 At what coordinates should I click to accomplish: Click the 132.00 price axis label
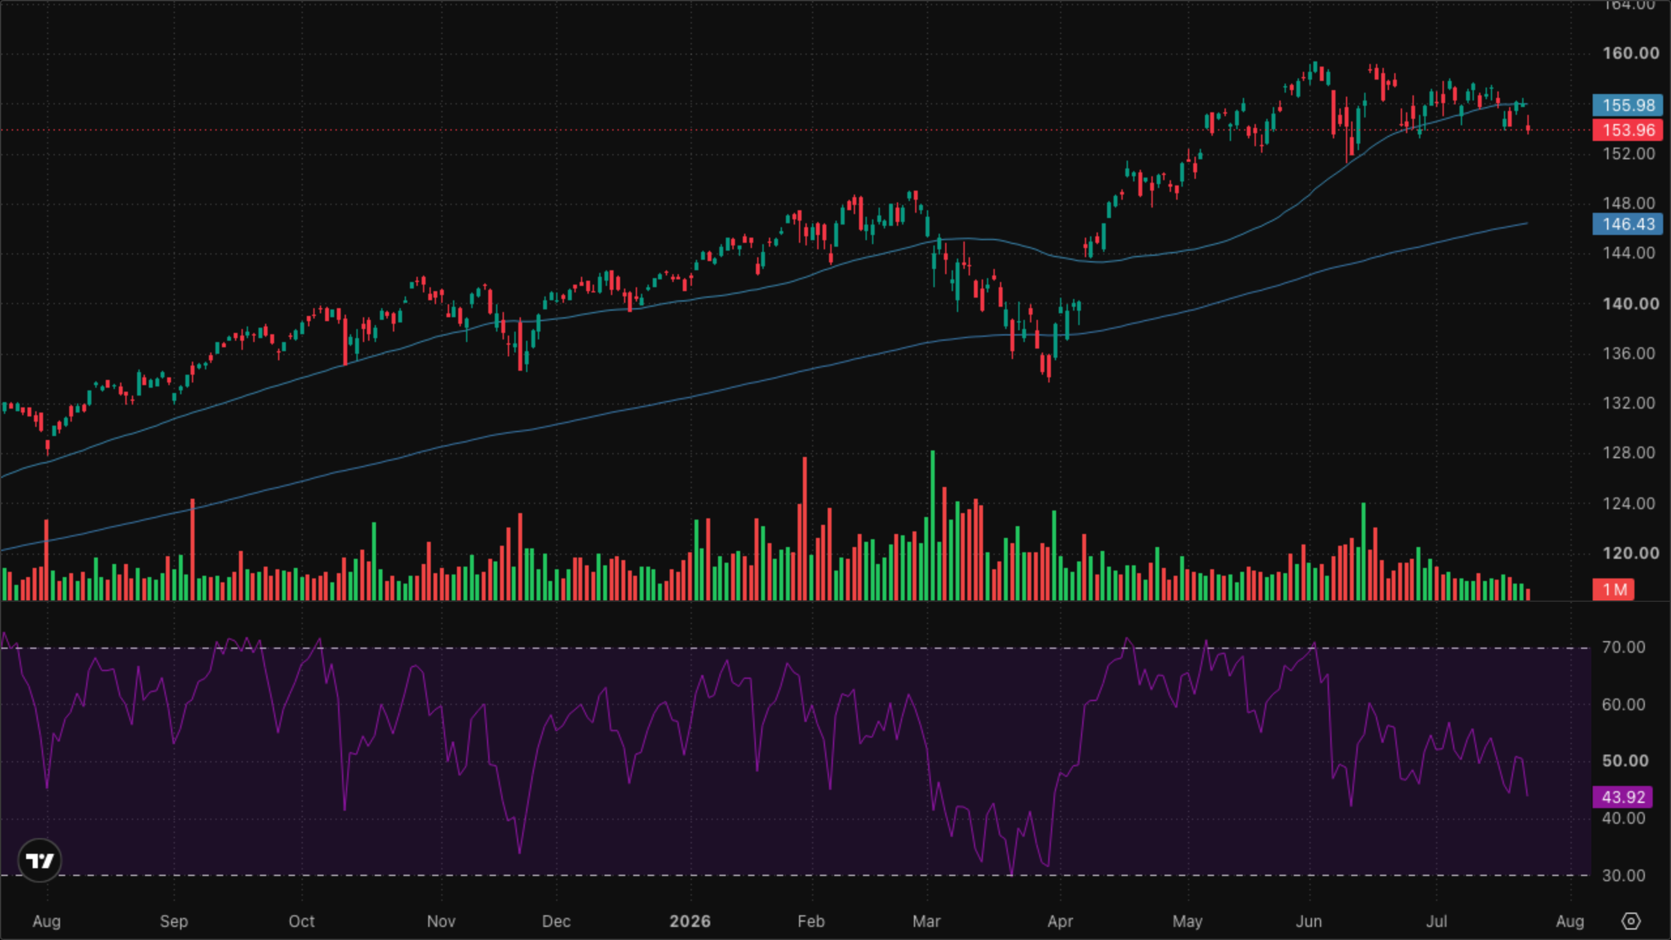click(1629, 403)
